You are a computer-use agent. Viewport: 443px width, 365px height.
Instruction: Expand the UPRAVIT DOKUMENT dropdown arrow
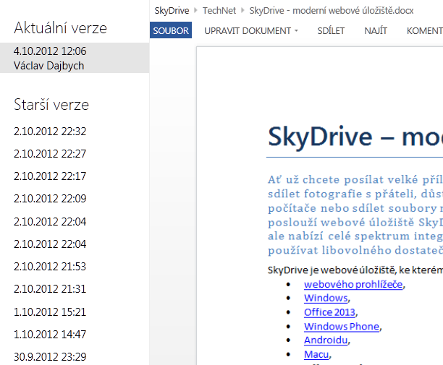pos(296,30)
